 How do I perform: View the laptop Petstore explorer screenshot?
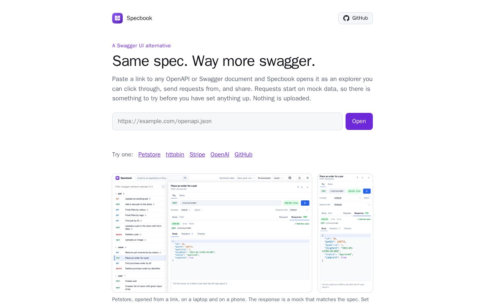click(x=212, y=233)
